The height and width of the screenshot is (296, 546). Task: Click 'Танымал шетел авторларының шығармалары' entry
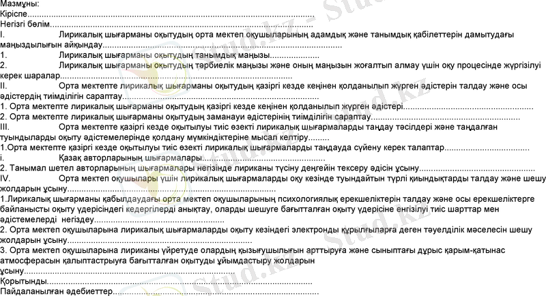(268, 168)
